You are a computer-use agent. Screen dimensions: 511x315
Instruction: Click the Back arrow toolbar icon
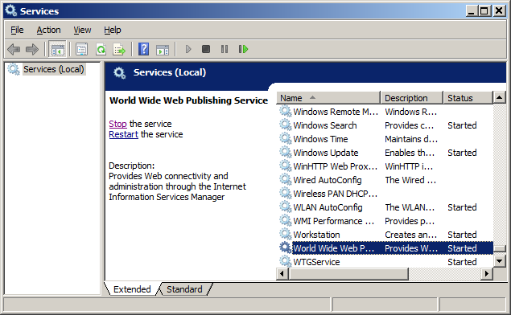tap(14, 50)
